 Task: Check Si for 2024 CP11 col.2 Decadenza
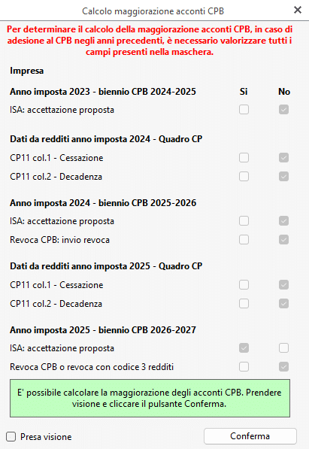244,177
